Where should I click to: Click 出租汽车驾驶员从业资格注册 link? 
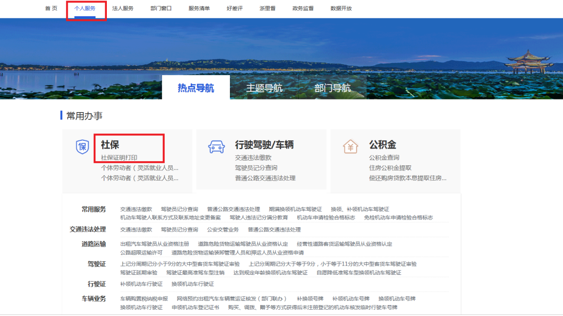154,244
